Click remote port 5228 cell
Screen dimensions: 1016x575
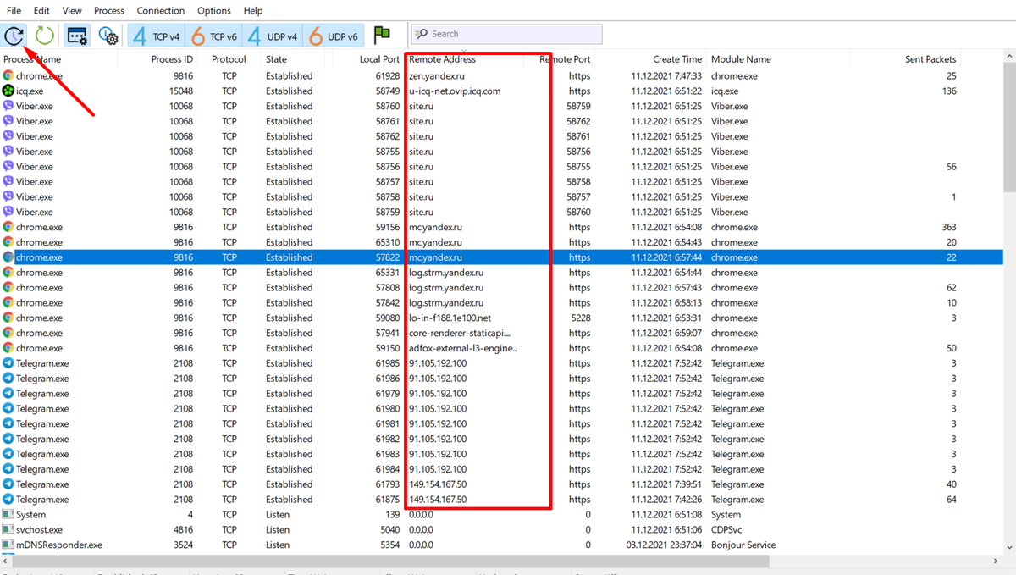579,318
